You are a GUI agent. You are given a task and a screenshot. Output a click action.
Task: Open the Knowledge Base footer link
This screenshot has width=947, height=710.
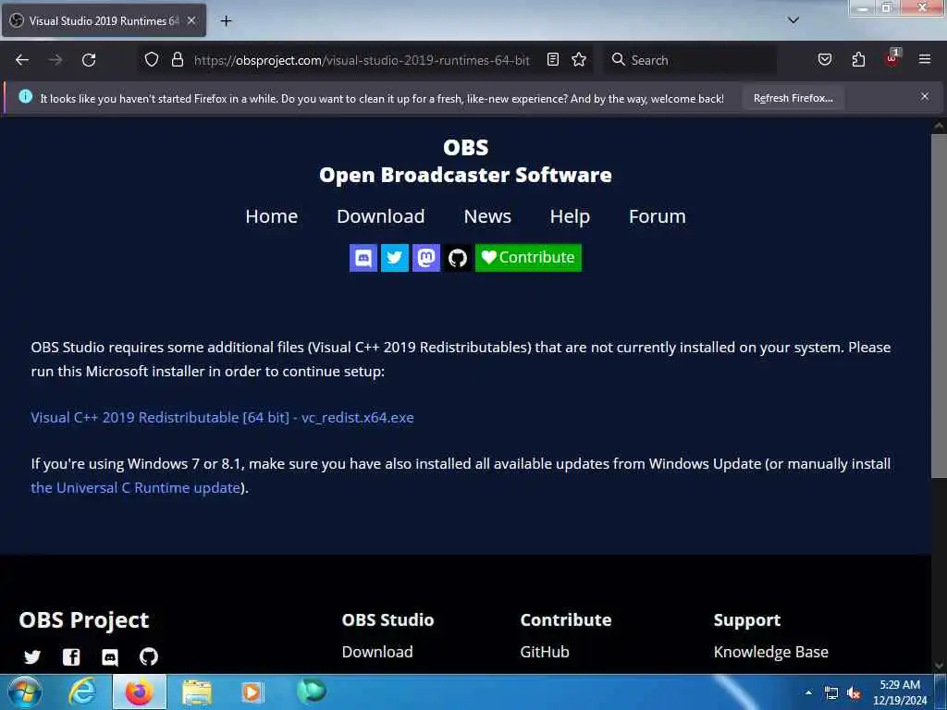click(771, 652)
